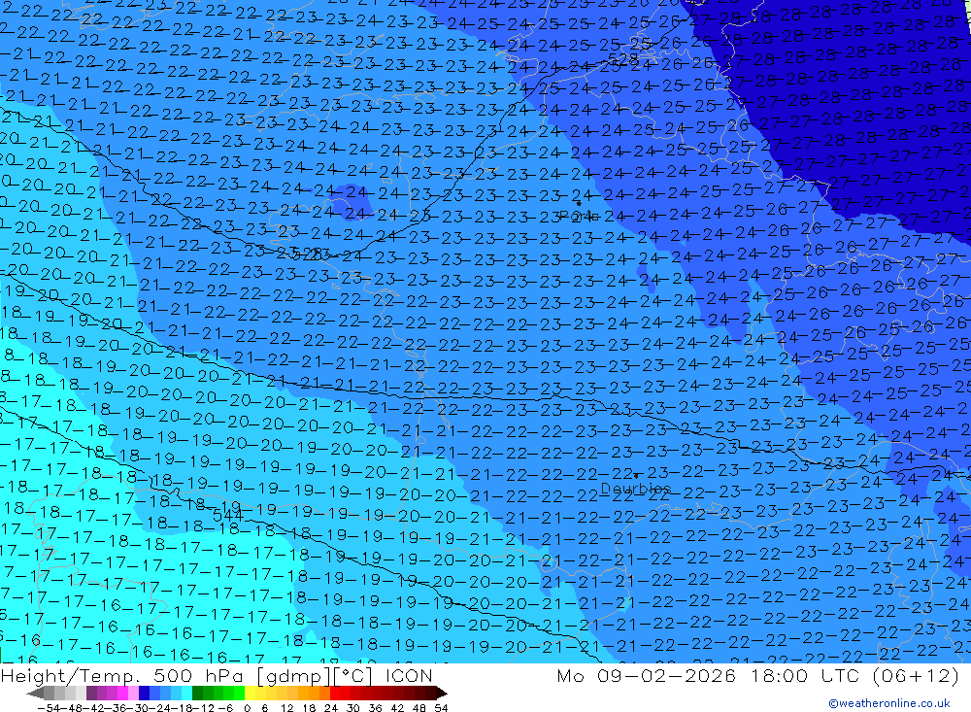
Task: Pick the yellow legend swatch at 0
Action: point(251,693)
